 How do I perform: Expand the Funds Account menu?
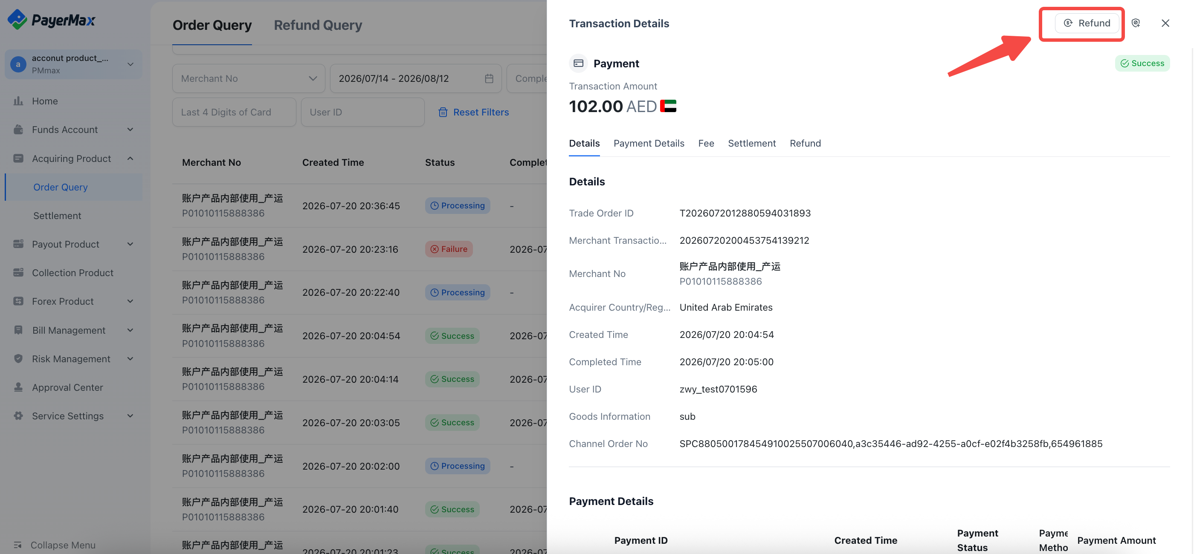click(x=74, y=130)
